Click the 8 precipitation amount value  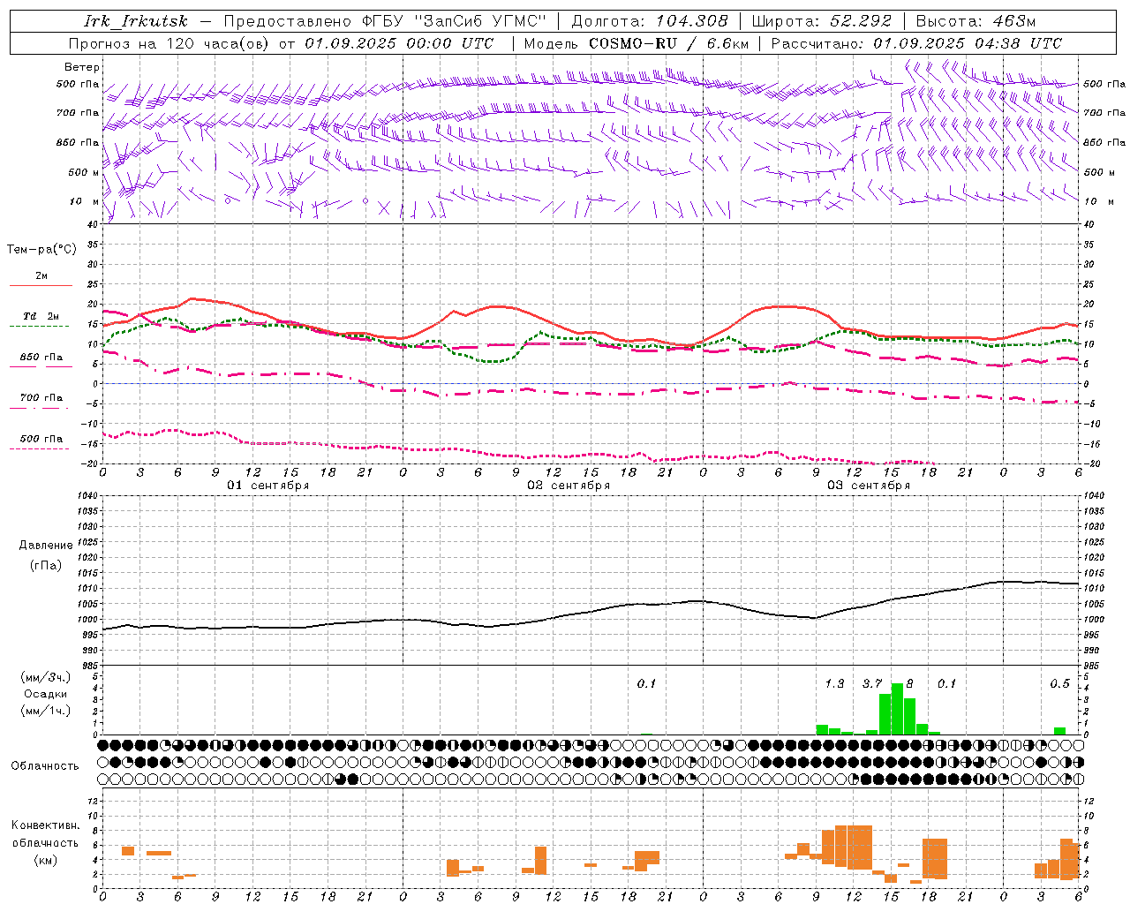910,683
